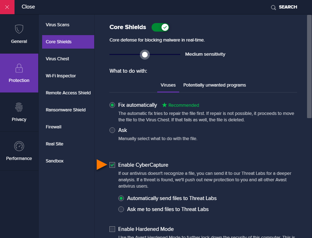This screenshot has height=238, width=312.
Task: Click the magnifying glass search icon
Action: (x=273, y=7)
